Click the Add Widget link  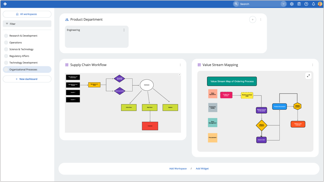point(202,169)
